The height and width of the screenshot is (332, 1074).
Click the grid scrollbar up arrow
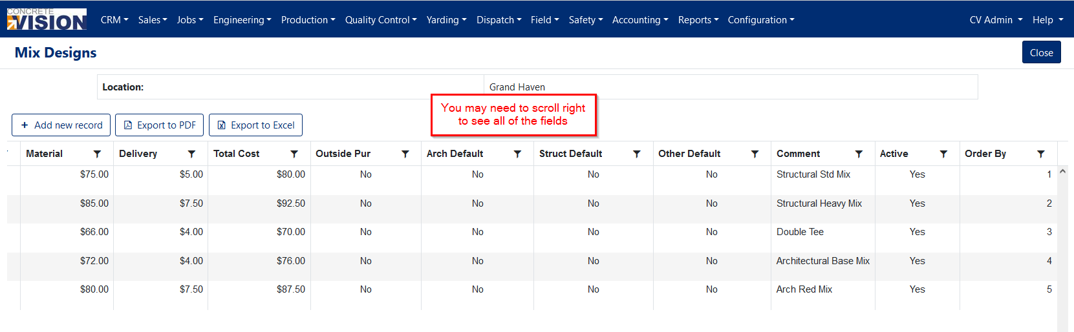(x=1062, y=172)
